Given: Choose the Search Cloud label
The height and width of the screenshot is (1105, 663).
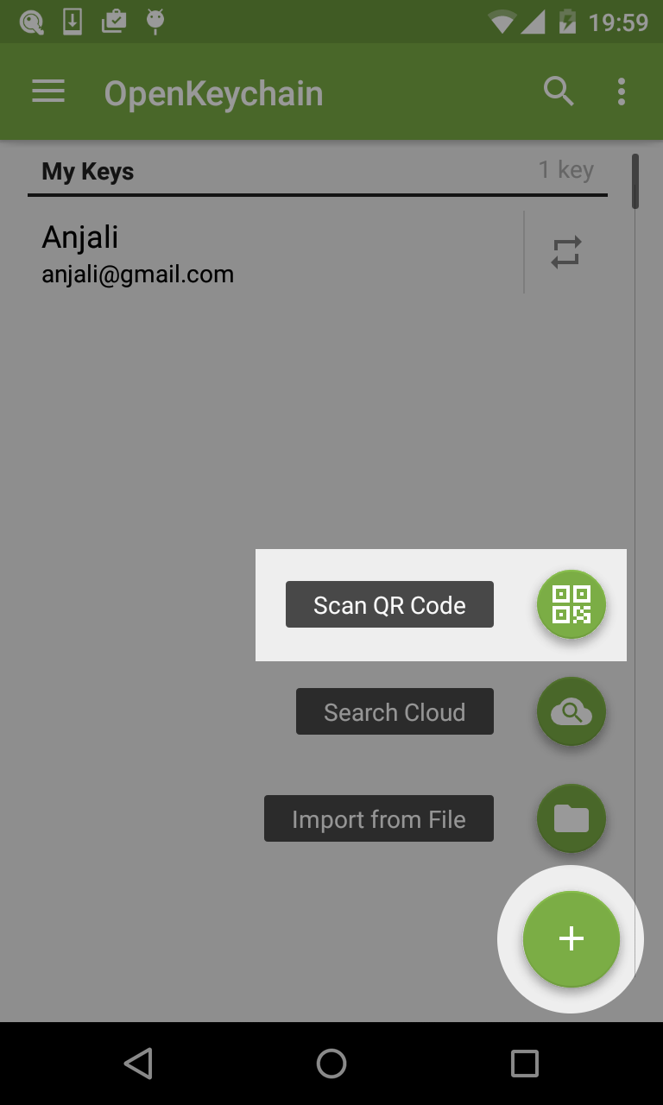Looking at the screenshot, I should [x=395, y=711].
